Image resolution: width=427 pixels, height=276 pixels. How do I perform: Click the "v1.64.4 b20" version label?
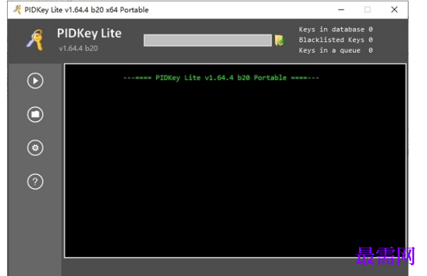[78, 48]
